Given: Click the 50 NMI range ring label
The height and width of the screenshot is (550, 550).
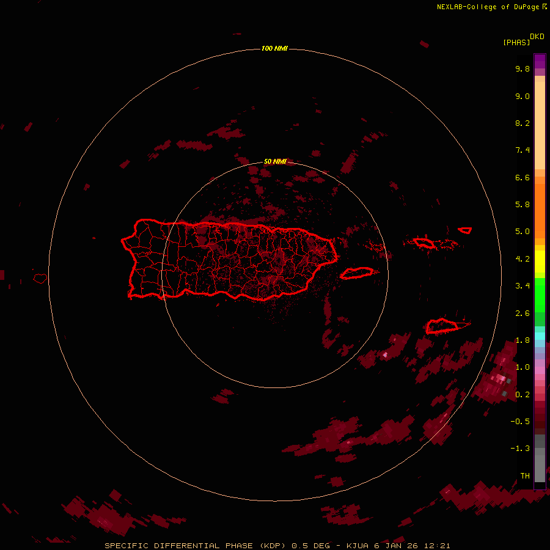Looking at the screenshot, I should (275, 161).
